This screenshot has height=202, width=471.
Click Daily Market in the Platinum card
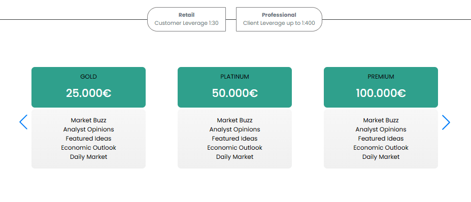[x=234, y=157]
